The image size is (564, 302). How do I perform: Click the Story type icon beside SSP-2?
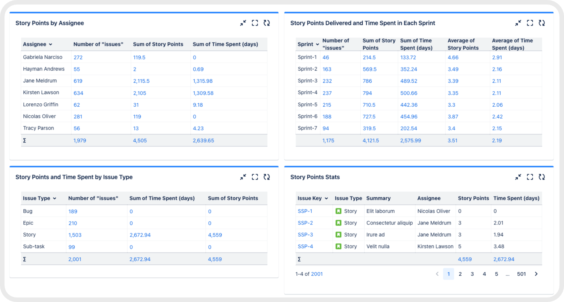(338, 223)
